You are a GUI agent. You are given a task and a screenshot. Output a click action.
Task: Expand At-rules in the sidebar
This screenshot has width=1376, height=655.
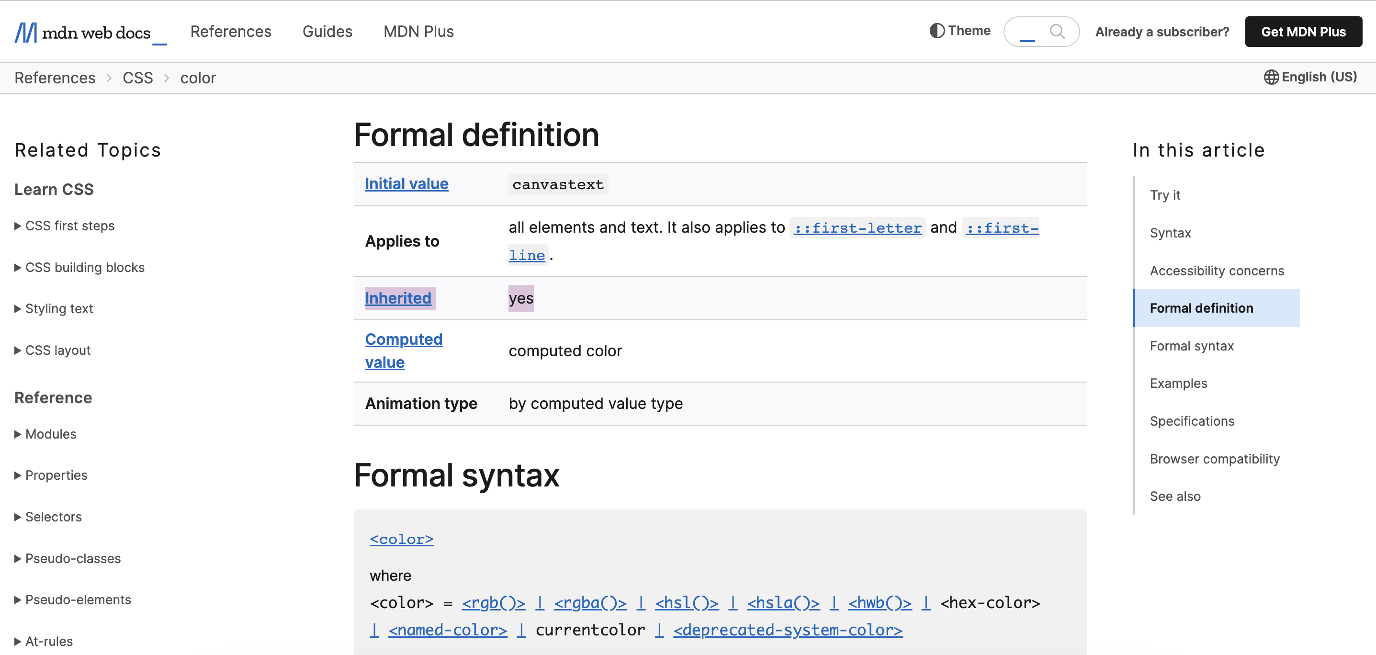click(x=44, y=641)
